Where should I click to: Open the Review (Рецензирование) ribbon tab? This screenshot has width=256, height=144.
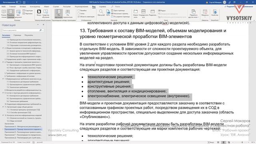tap(81, 7)
